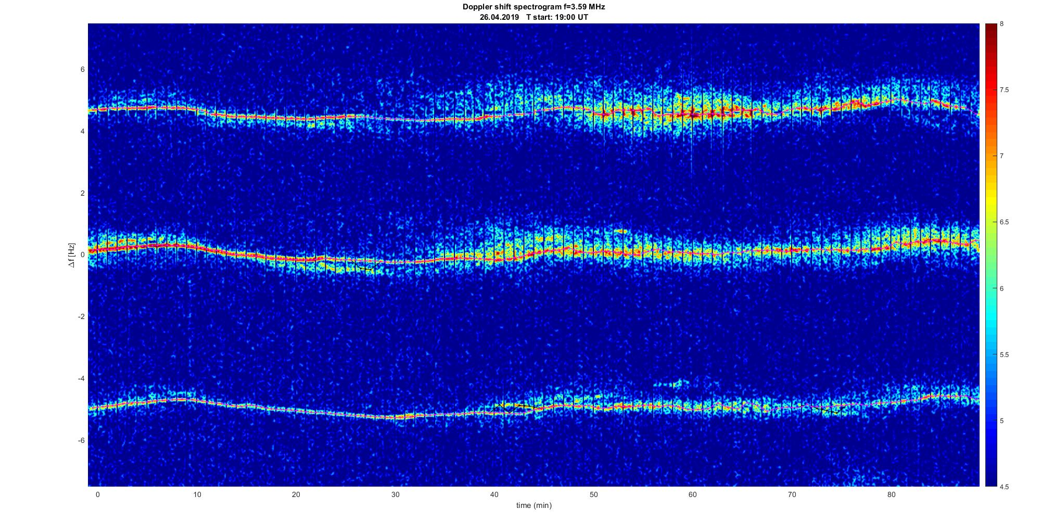Click the isolated signal blob at -4.2 Hz near 58 min
1041x522 pixels.
click(x=672, y=384)
